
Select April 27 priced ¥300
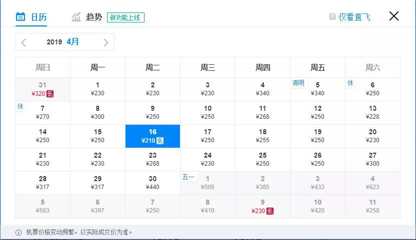pyautogui.click(x=372, y=160)
